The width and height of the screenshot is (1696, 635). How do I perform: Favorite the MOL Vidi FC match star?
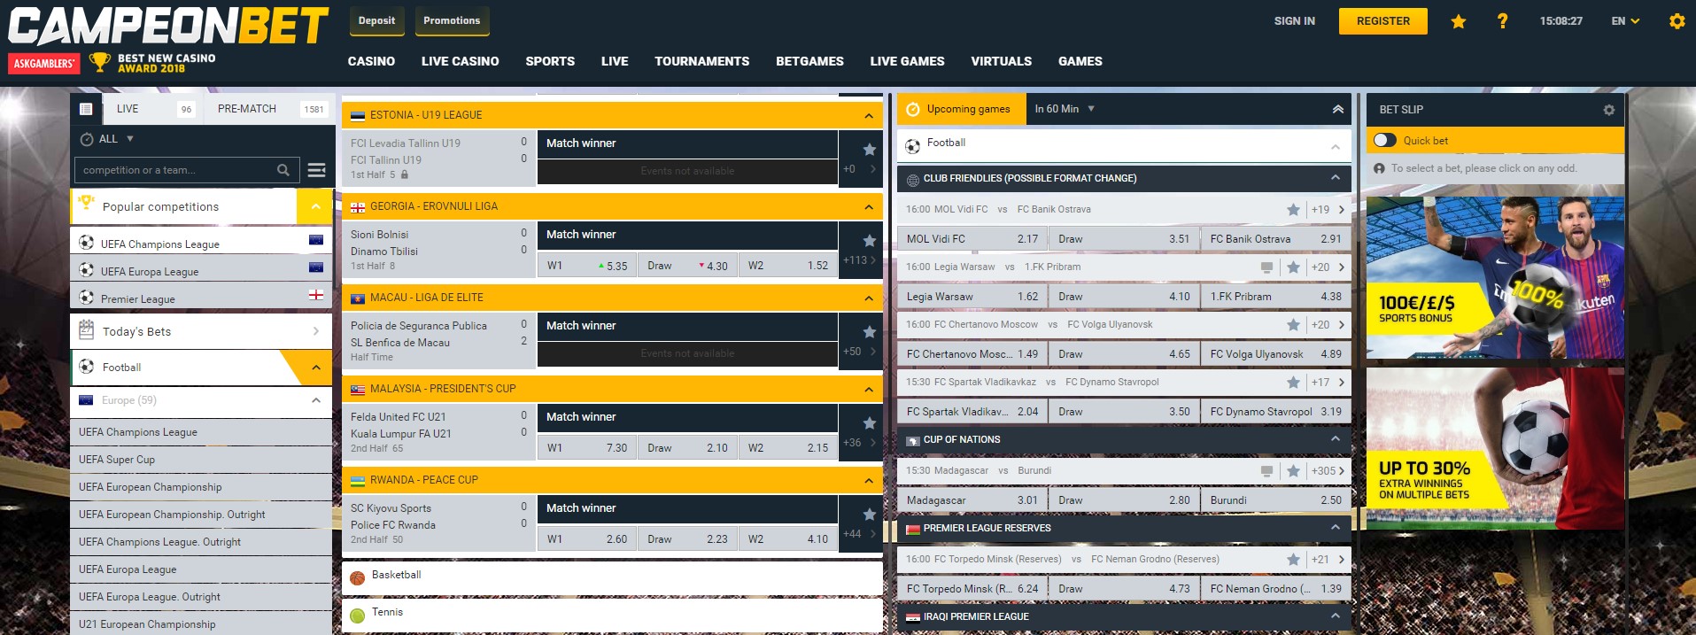pyautogui.click(x=1293, y=210)
